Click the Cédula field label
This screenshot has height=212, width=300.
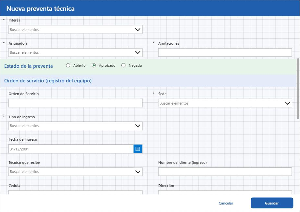(14, 186)
